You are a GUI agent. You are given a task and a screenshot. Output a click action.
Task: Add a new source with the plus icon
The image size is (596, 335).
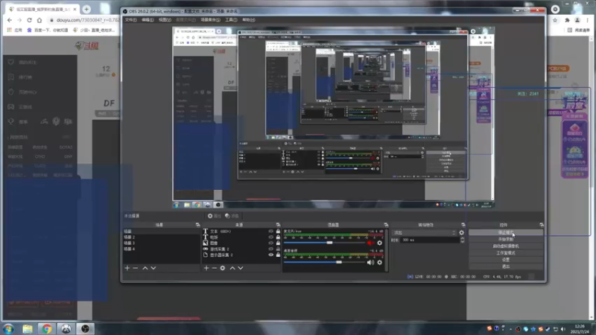click(206, 268)
